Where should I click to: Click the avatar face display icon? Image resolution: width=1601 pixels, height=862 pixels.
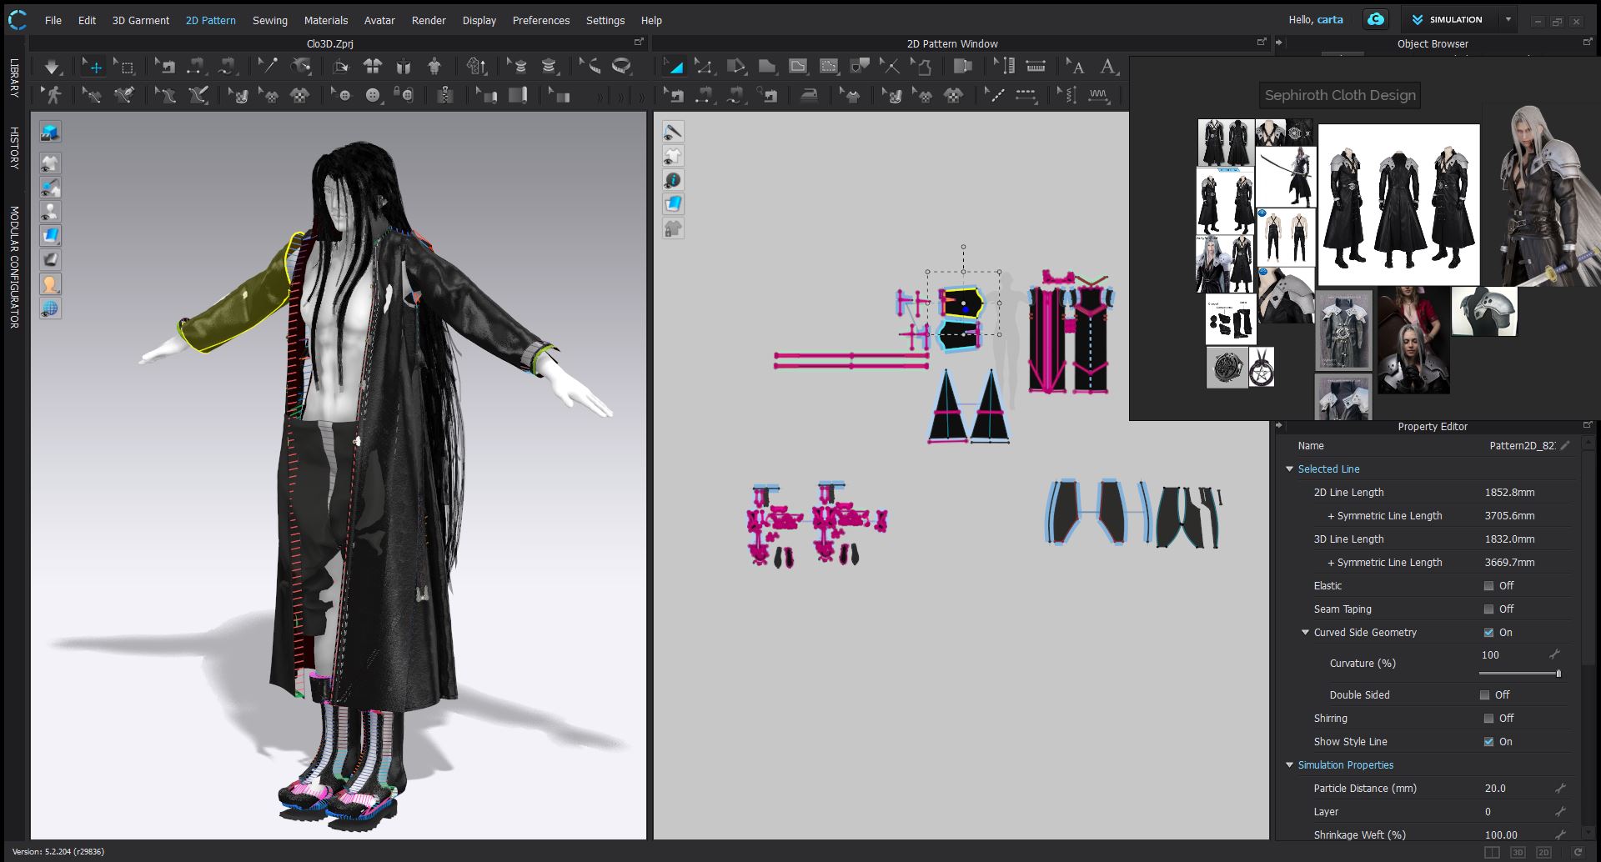50,284
